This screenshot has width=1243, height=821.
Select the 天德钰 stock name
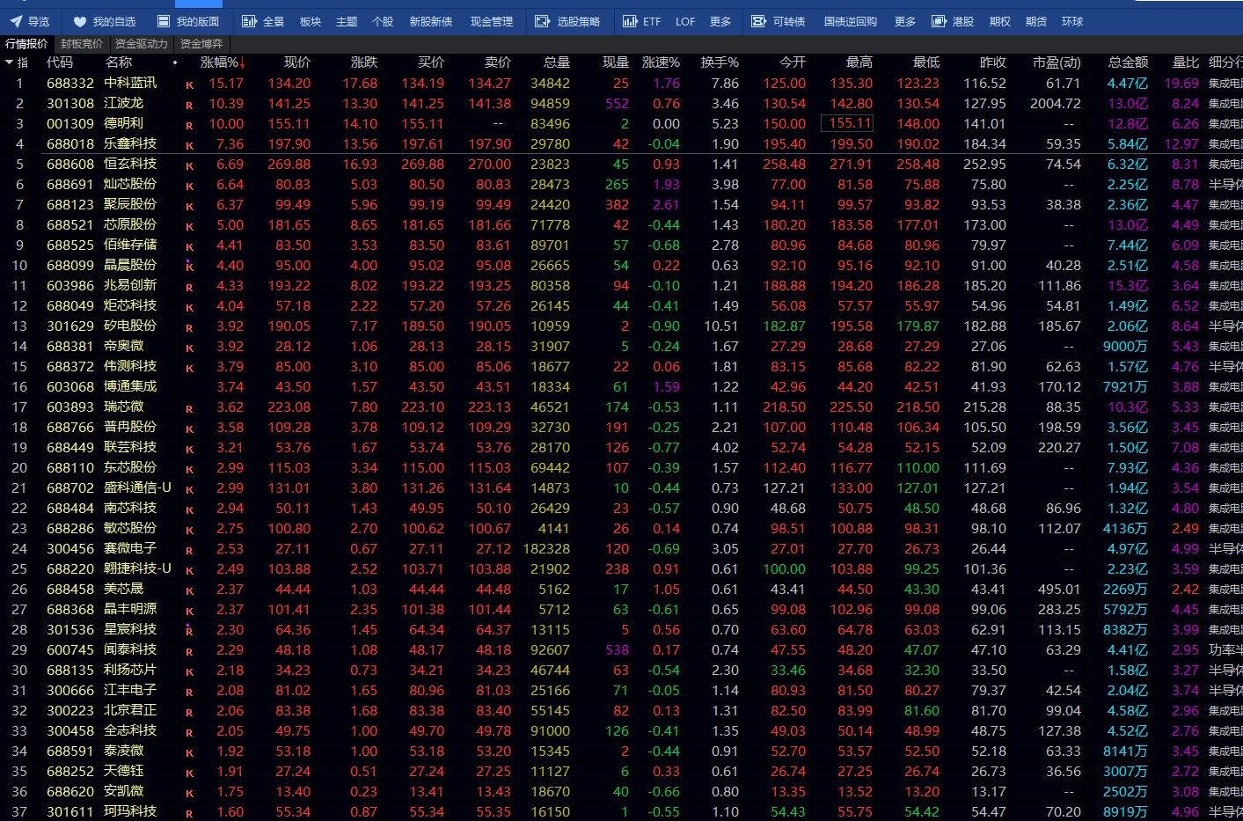tap(123, 771)
